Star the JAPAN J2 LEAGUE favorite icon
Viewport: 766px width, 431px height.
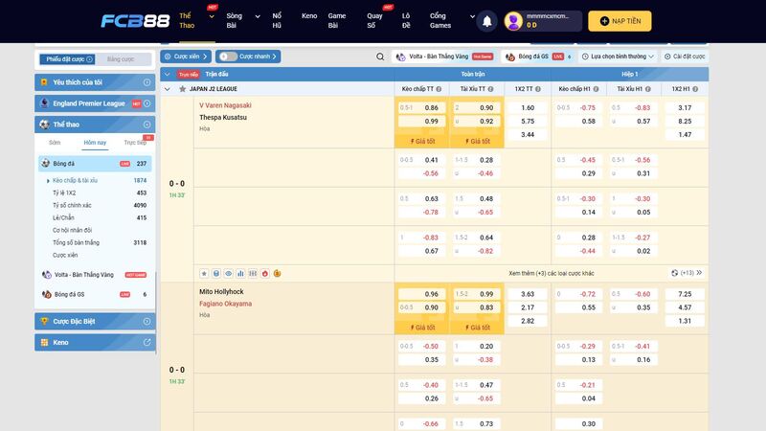tap(183, 89)
